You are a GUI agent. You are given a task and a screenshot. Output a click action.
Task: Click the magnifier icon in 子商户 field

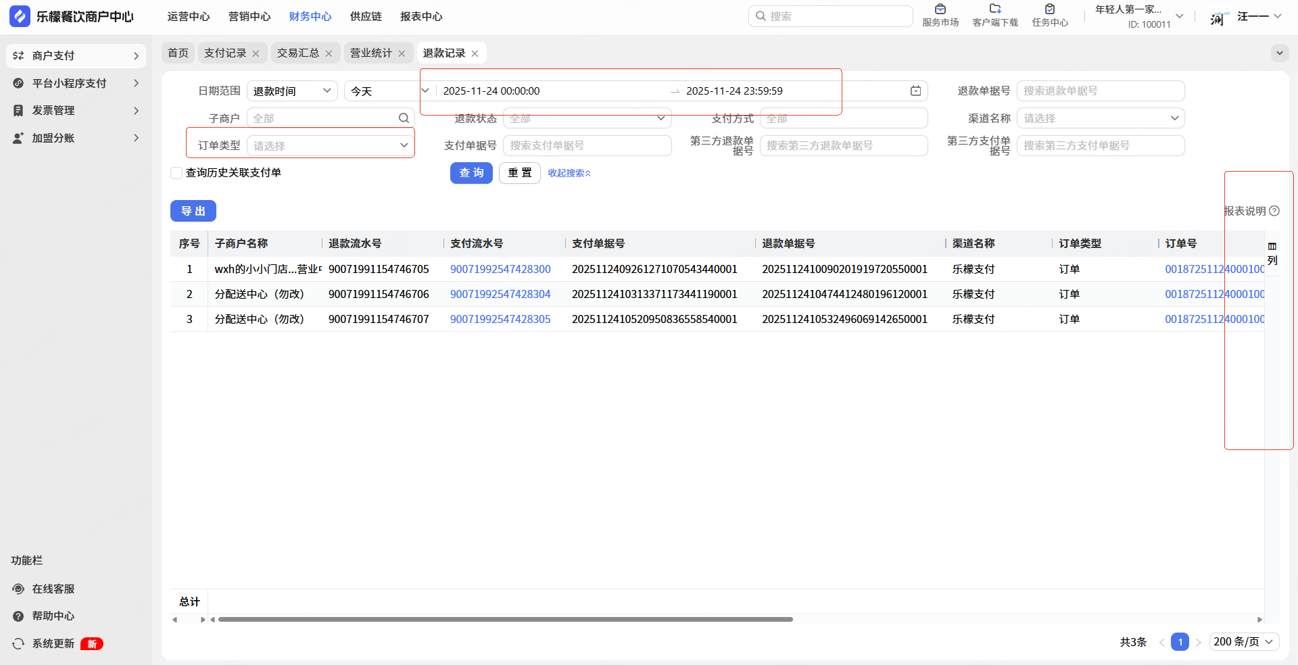pyautogui.click(x=404, y=118)
